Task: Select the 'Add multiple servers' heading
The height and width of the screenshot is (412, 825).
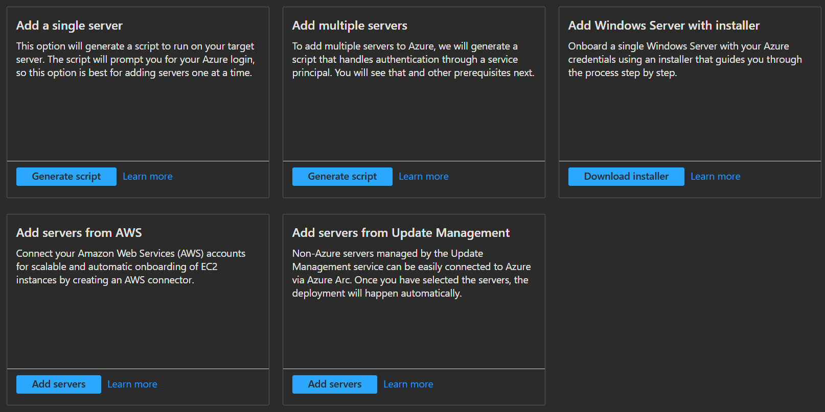Action: tap(350, 26)
